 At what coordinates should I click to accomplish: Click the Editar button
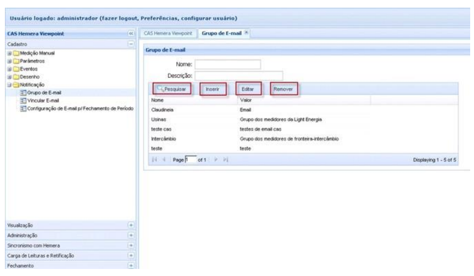click(x=248, y=89)
